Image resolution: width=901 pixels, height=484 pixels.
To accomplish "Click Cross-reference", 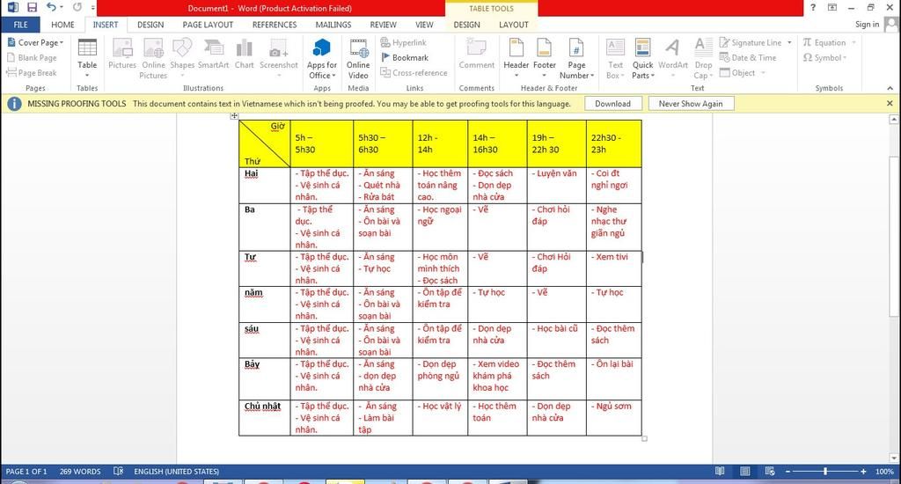I will pos(414,73).
